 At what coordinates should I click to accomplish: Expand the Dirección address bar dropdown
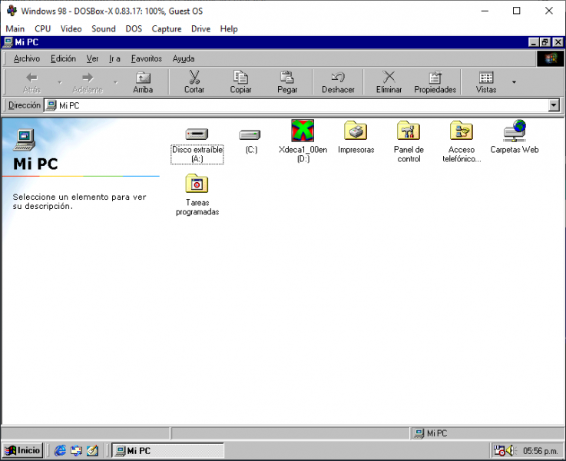tap(554, 105)
